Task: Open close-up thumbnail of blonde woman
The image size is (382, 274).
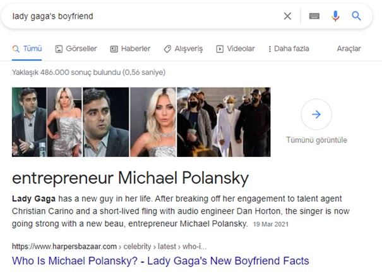Action: [x=153, y=122]
